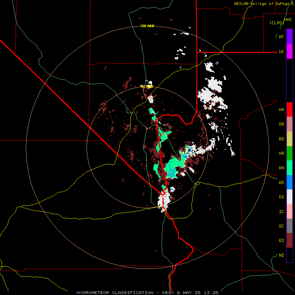Click the DS legend label
295x295 pixels.
point(281,197)
